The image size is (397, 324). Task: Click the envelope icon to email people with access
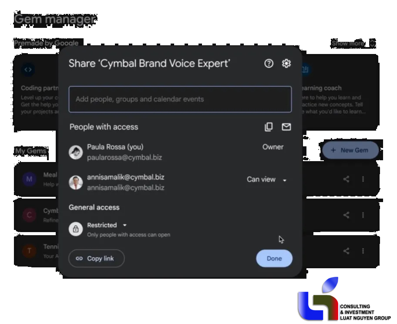click(286, 127)
